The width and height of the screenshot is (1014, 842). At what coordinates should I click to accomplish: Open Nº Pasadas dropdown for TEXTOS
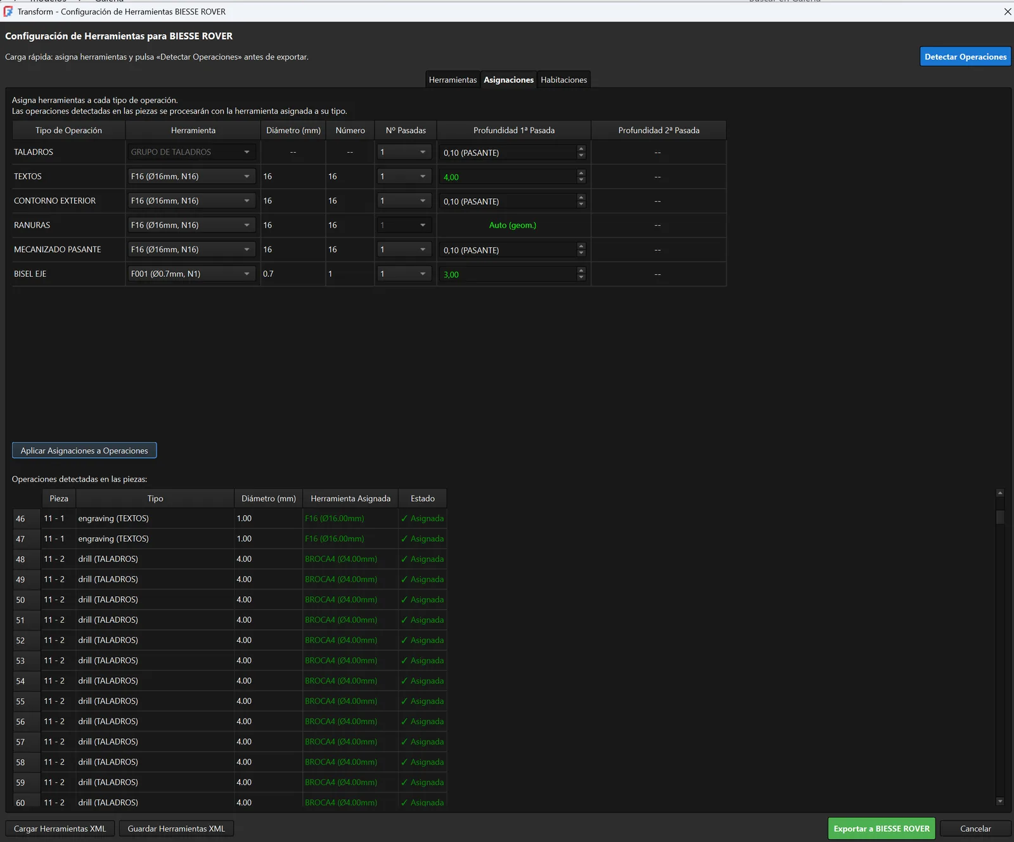pyautogui.click(x=404, y=176)
